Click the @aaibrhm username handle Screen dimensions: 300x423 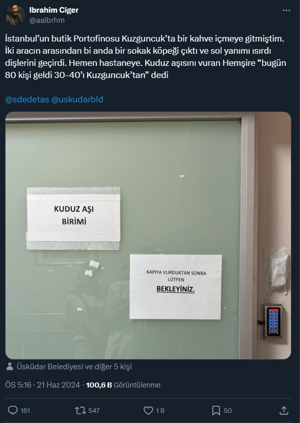click(47, 20)
